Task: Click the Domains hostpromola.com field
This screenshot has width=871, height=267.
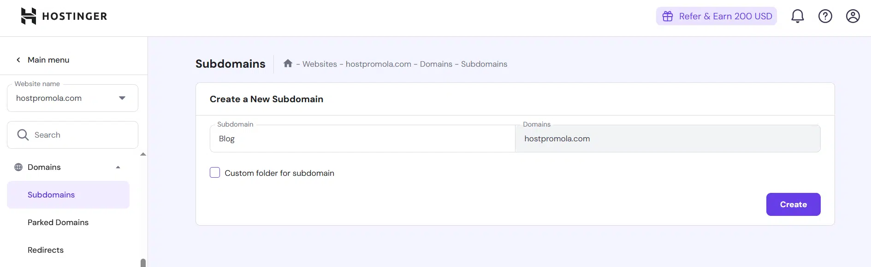Action: pos(668,139)
